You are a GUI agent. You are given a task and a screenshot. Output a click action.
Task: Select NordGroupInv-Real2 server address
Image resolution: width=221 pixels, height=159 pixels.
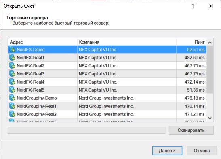pyautogui.click(x=36, y=114)
